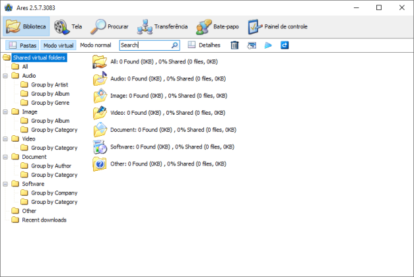Open Group by Artist folder

50,84
